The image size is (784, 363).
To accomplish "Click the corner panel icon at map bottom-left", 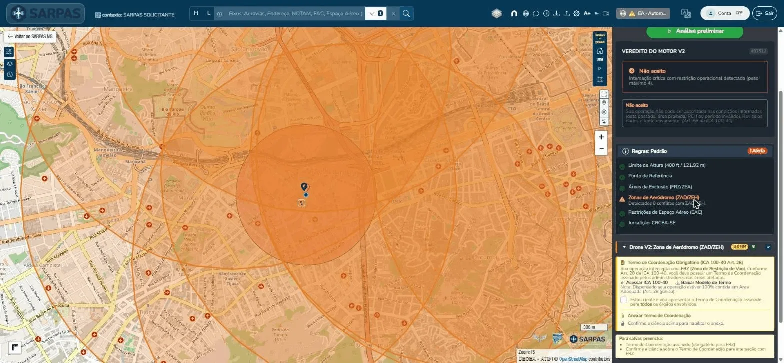I will point(15,348).
